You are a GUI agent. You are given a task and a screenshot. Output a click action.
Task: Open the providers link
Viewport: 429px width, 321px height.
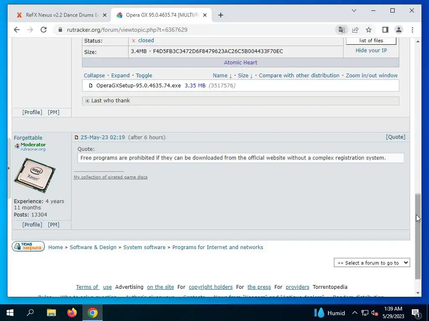pos(297,287)
